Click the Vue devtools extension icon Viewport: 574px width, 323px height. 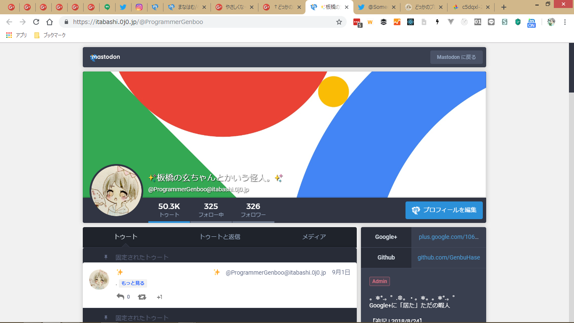tap(451, 22)
